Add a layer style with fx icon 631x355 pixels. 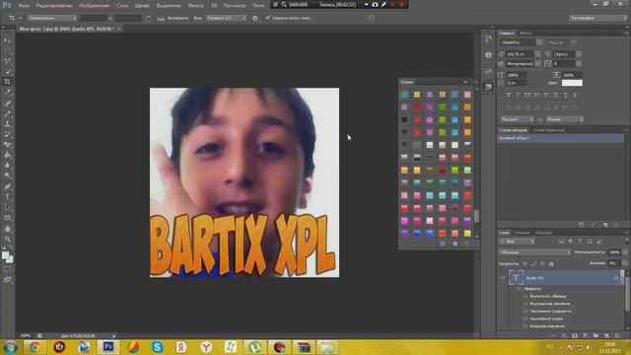coord(564,335)
